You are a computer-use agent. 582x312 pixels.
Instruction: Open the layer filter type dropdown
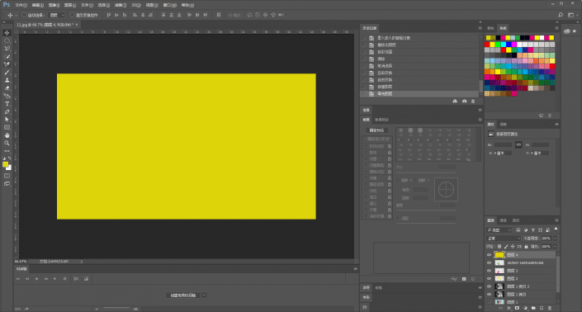pos(499,230)
